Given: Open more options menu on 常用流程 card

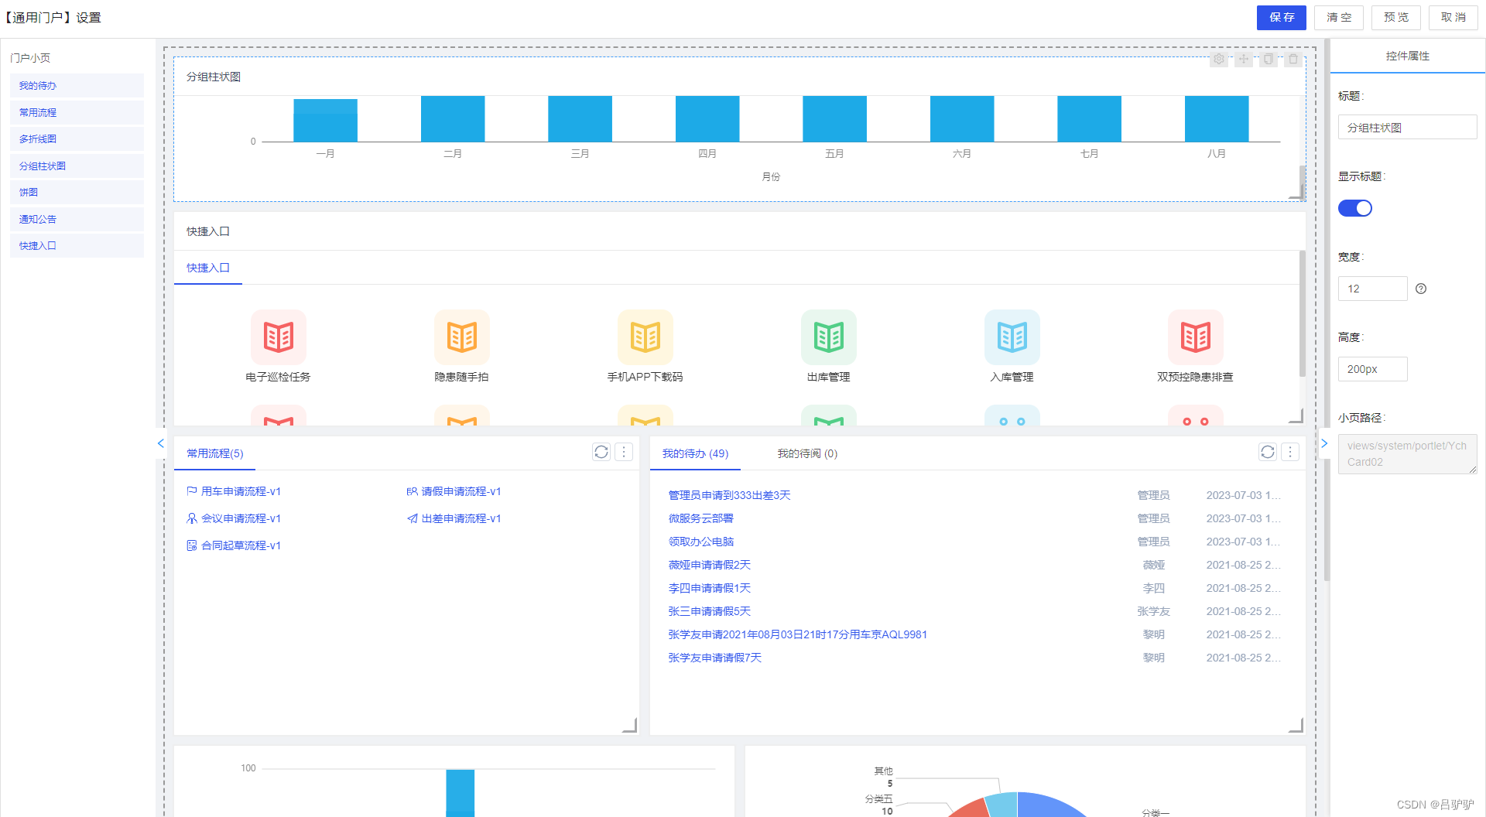Looking at the screenshot, I should click(624, 452).
